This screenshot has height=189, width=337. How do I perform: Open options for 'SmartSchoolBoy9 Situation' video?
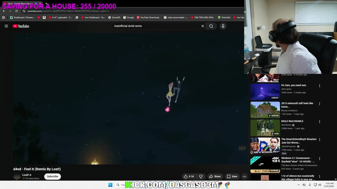click(320, 140)
